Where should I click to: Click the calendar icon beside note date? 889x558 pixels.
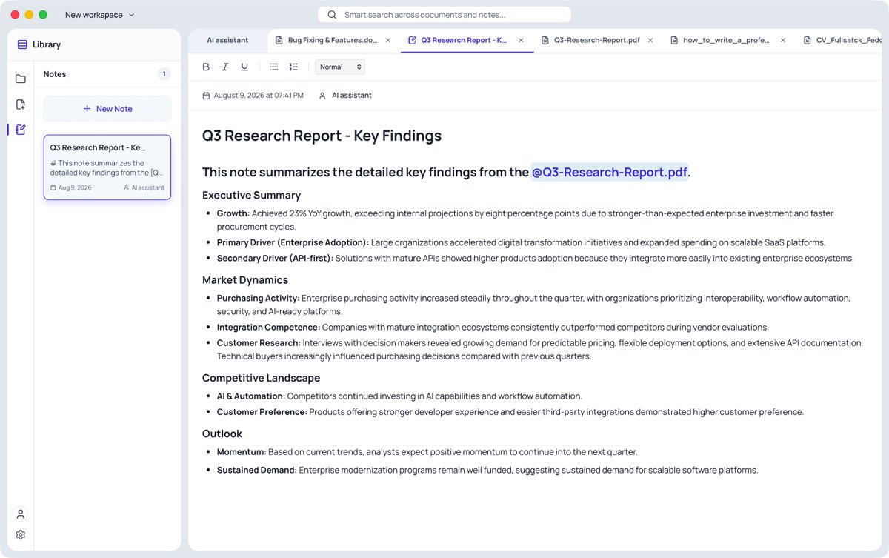click(x=206, y=96)
